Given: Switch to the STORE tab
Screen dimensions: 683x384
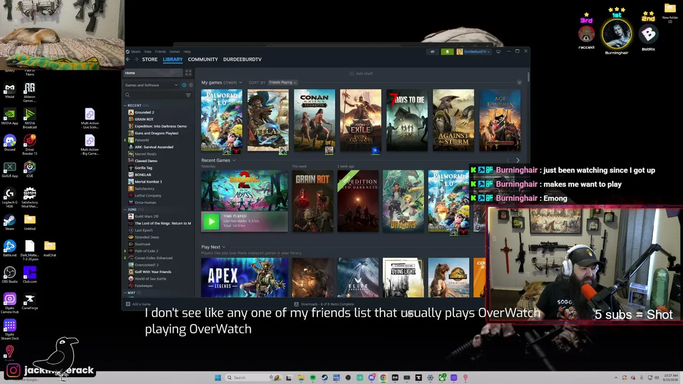Looking at the screenshot, I should 149,59.
